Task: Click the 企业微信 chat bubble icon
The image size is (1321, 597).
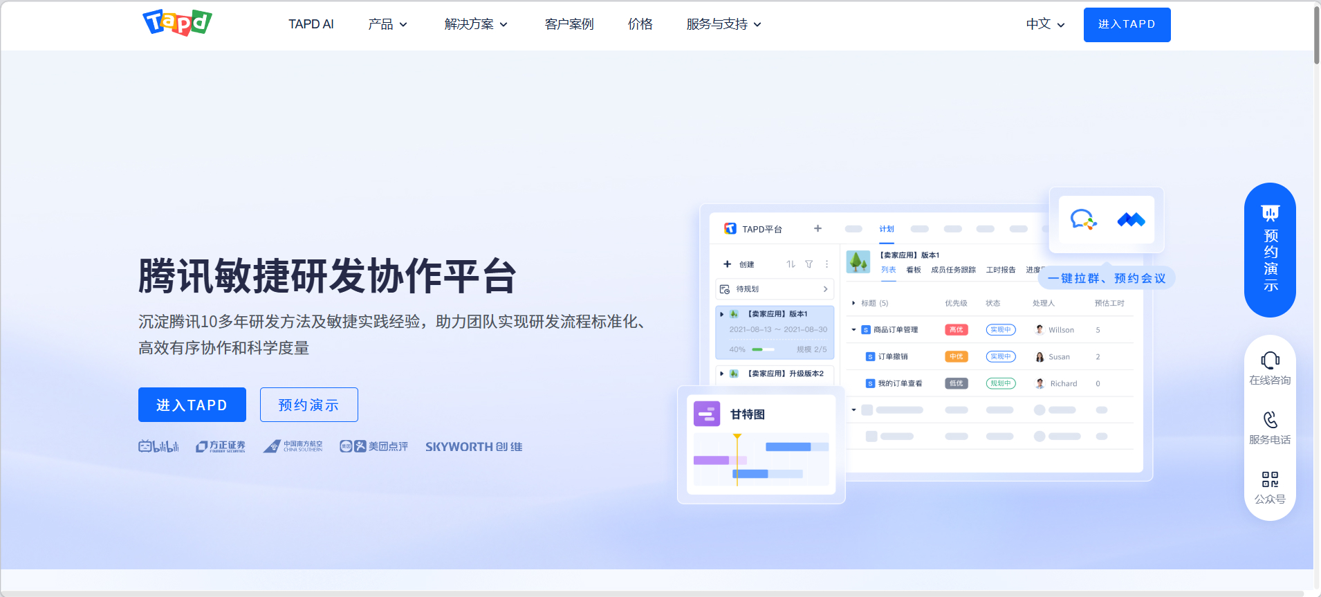Action: pos(1084,219)
